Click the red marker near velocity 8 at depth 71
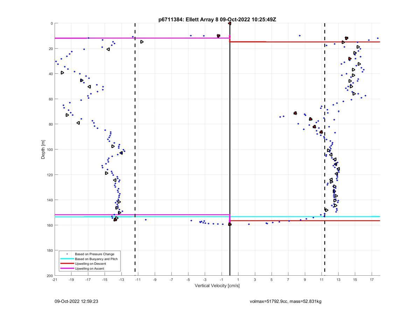The height and width of the screenshot is (310, 420). [295, 113]
